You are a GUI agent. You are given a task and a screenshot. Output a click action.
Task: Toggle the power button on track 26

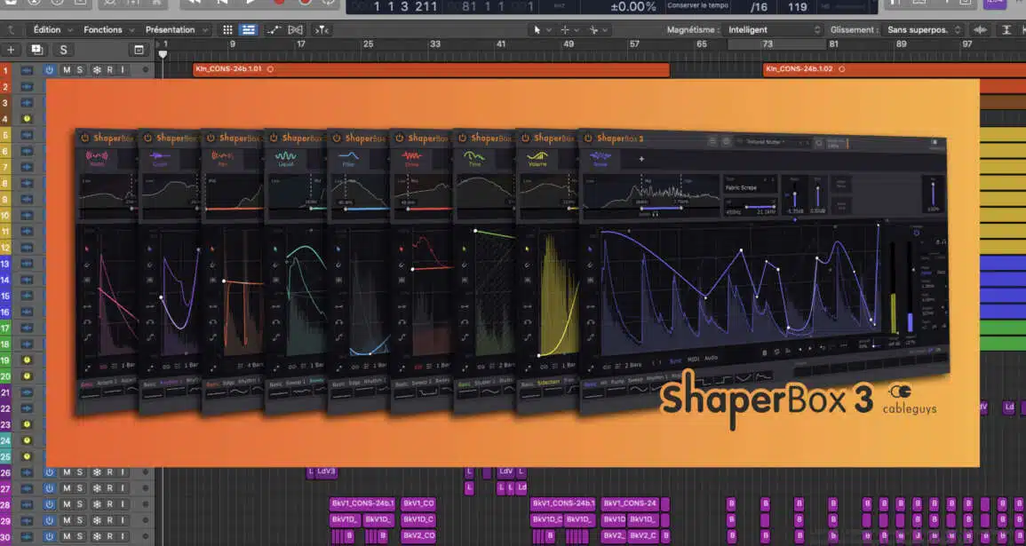coord(49,472)
